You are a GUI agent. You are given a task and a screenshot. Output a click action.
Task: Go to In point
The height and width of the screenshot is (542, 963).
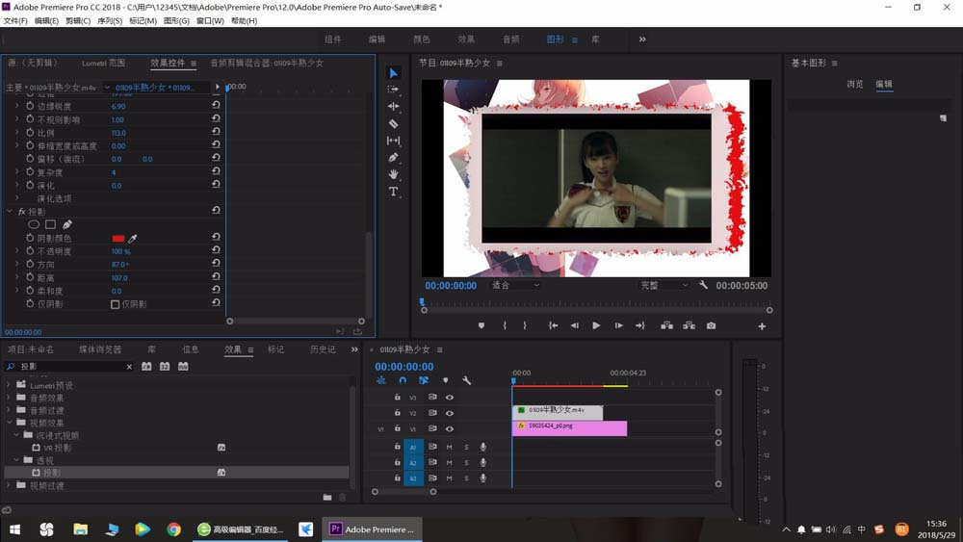[x=553, y=326]
